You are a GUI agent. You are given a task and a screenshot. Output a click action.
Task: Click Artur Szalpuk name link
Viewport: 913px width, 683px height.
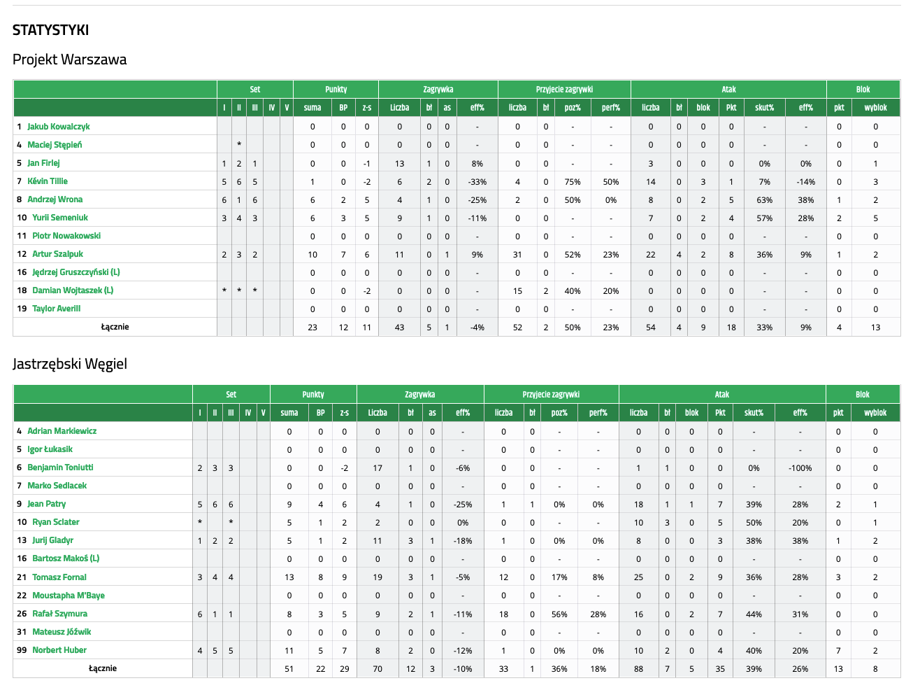[57, 254]
